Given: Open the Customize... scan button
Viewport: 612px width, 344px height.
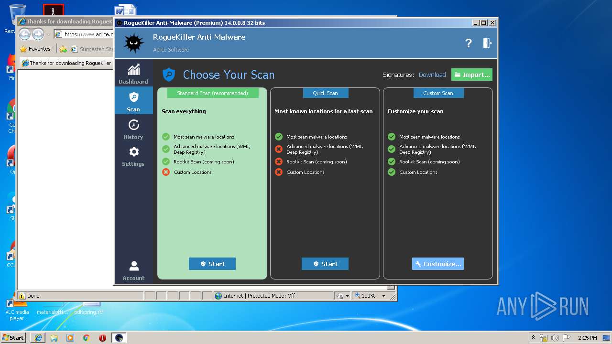Looking at the screenshot, I should [438, 264].
